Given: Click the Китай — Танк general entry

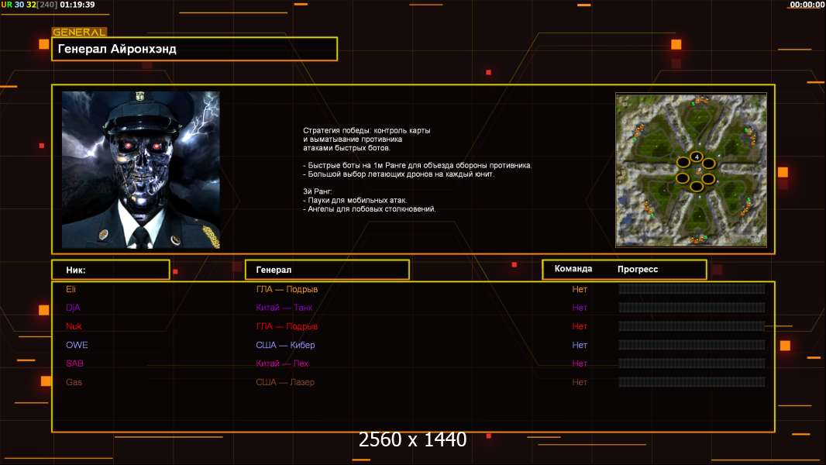Looking at the screenshot, I should (284, 308).
